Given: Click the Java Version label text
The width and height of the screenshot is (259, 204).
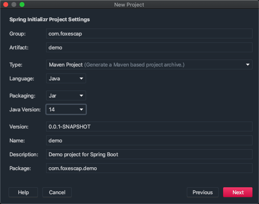Looking at the screenshot, I should coord(25,109).
